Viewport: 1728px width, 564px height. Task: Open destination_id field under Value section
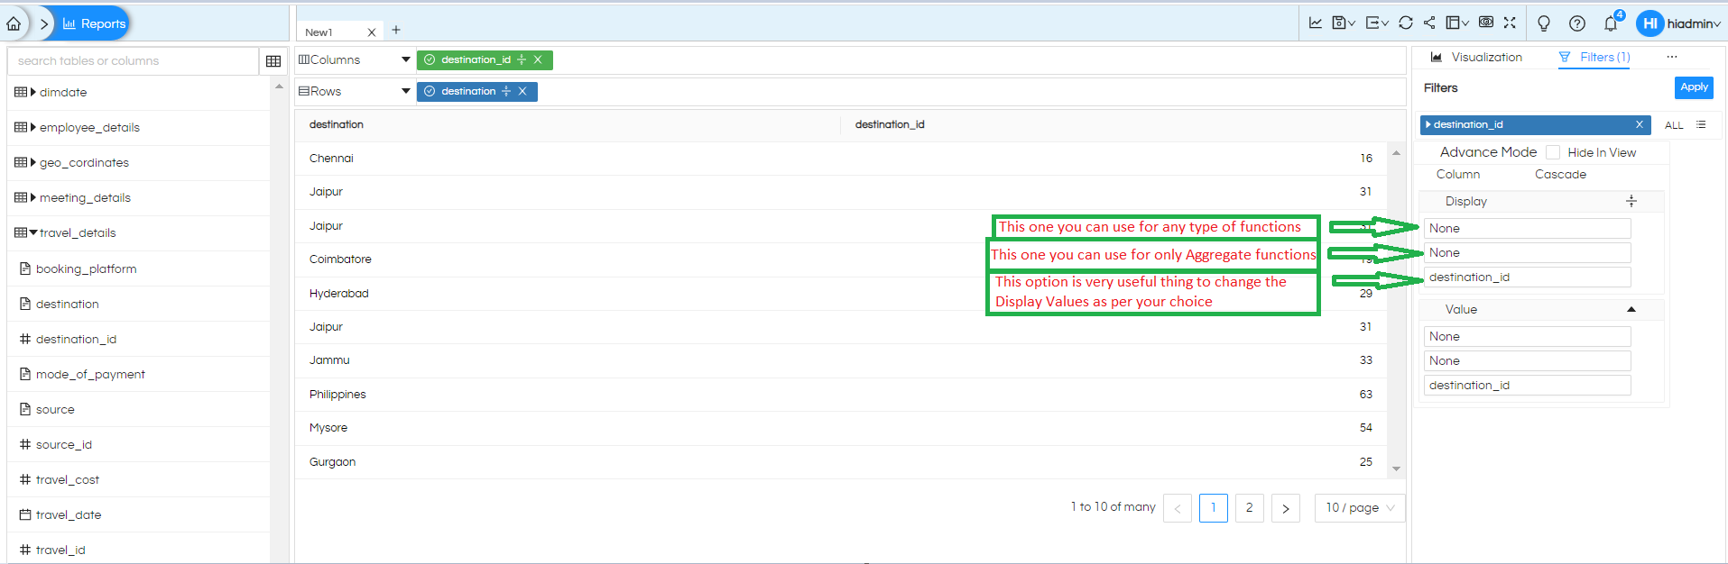point(1528,386)
